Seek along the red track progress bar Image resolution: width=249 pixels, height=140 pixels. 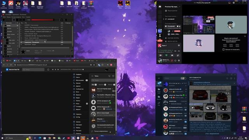coord(43,20)
